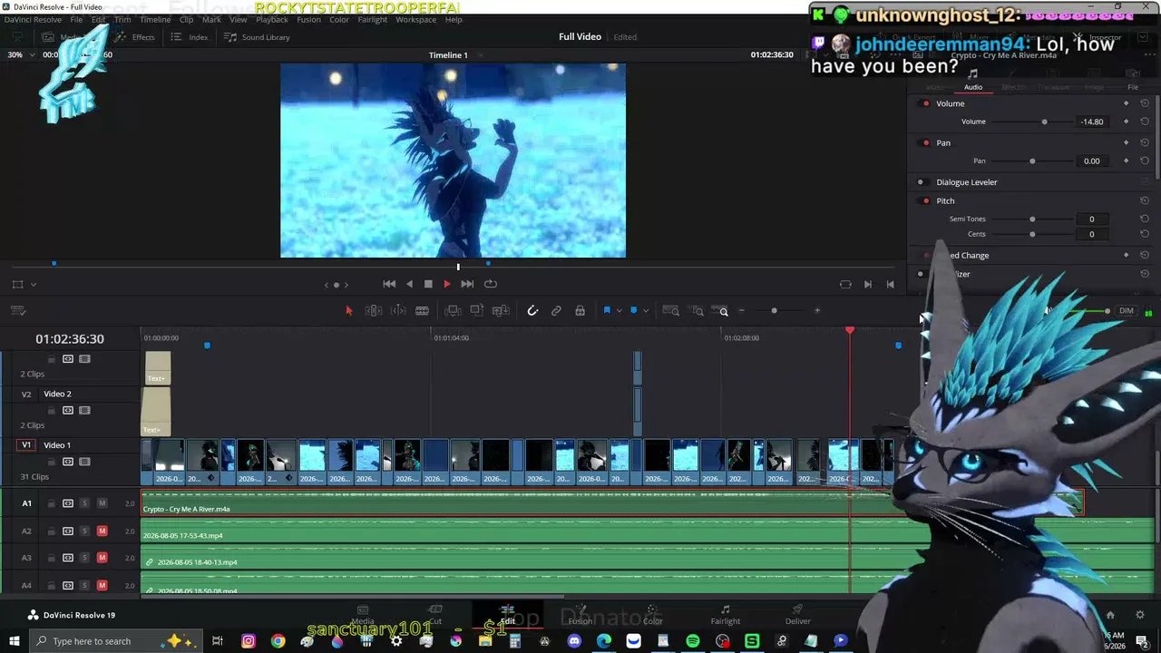Image resolution: width=1161 pixels, height=653 pixels.
Task: Select the Crypto - Cry Me A River.m4a clip
Action: click(x=612, y=503)
